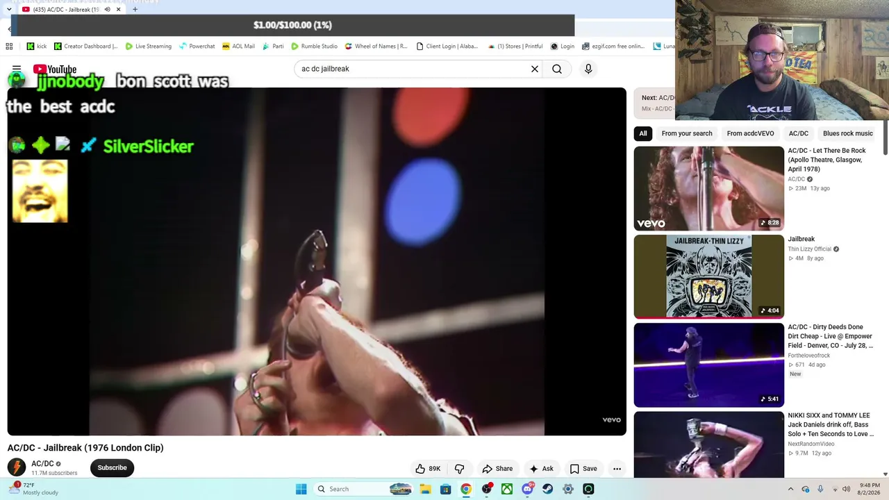Switch to Chrome in the taskbar

pyautogui.click(x=466, y=489)
